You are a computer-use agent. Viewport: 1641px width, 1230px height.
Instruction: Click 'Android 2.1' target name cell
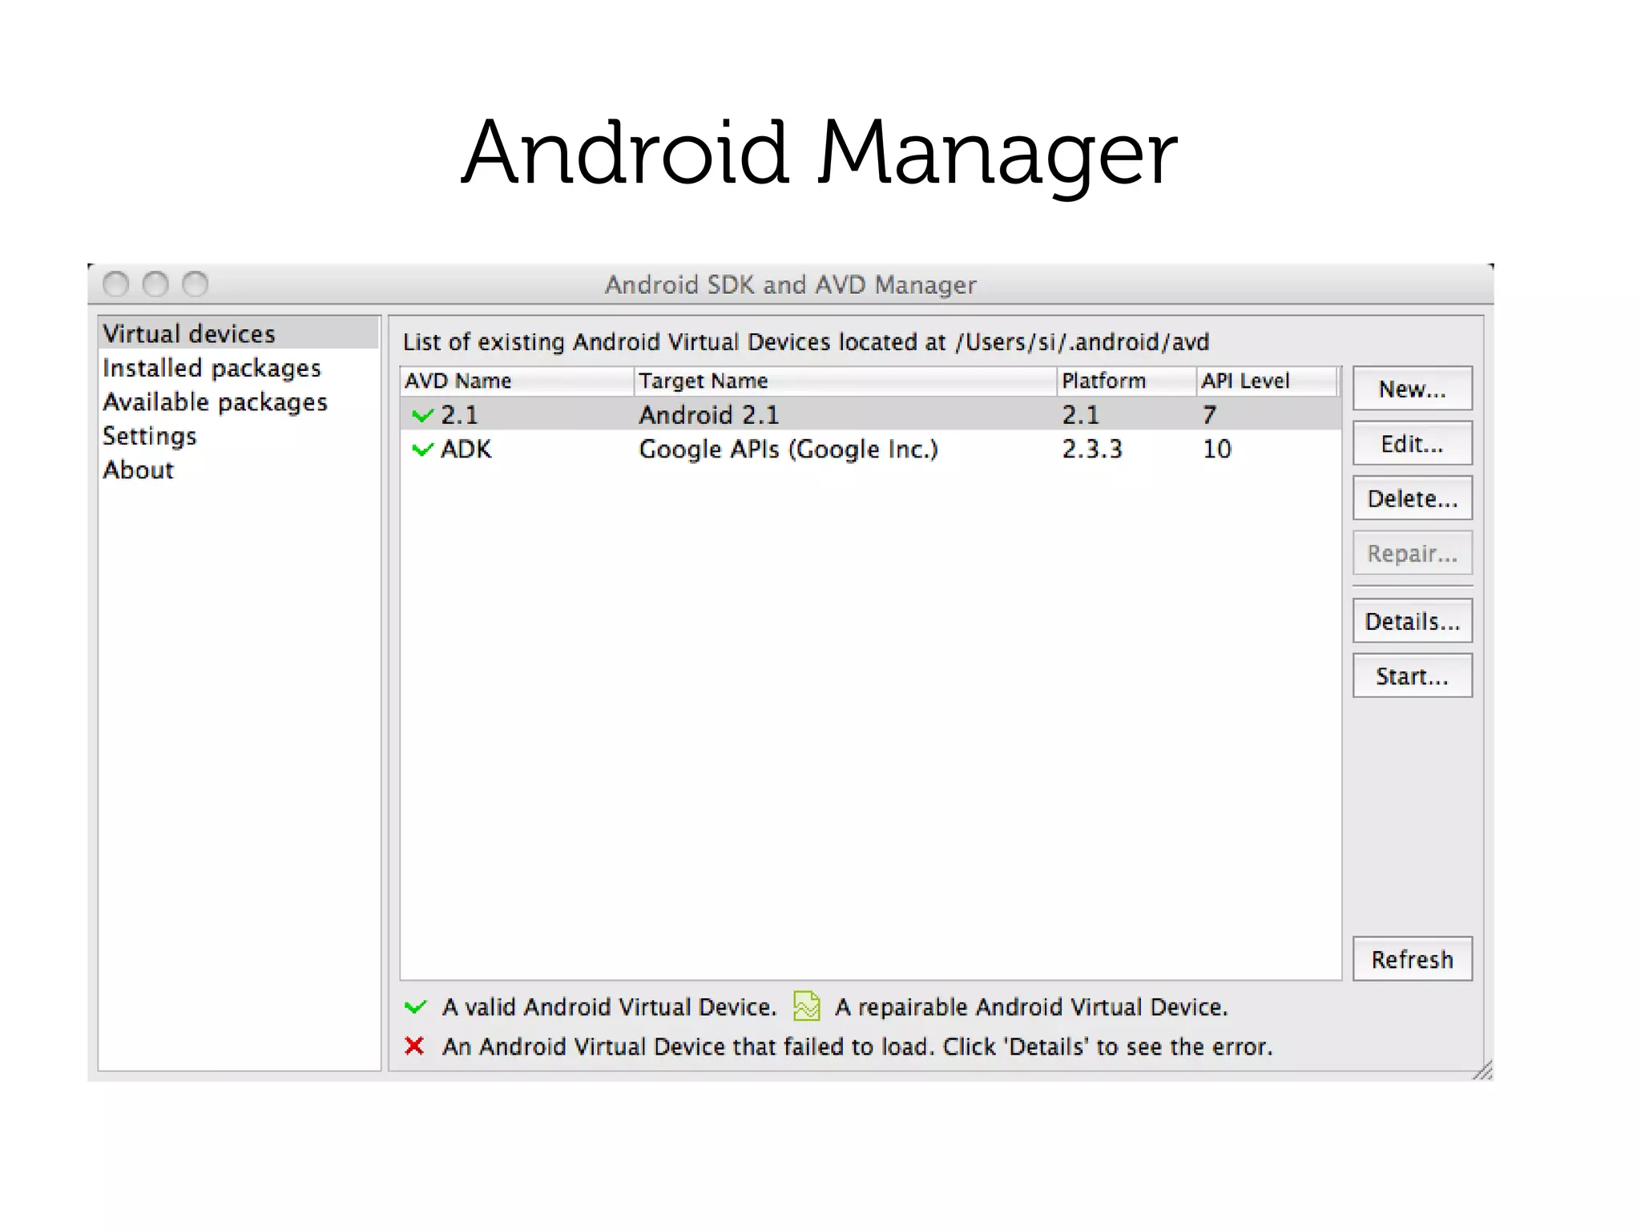[708, 414]
